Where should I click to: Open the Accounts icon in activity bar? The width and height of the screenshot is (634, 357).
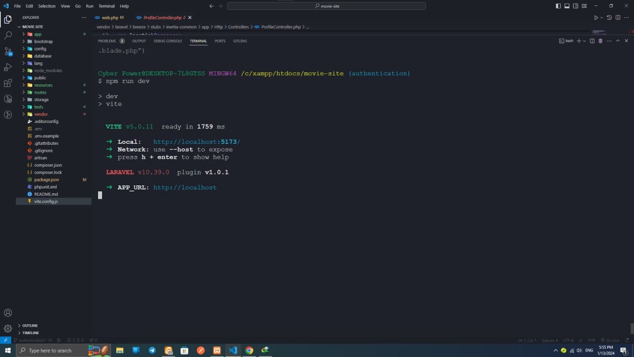(x=8, y=313)
